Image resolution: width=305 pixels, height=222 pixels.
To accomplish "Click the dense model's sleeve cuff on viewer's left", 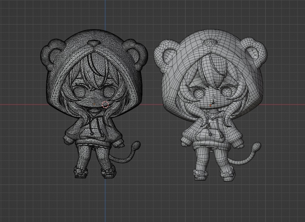I will [68, 139].
